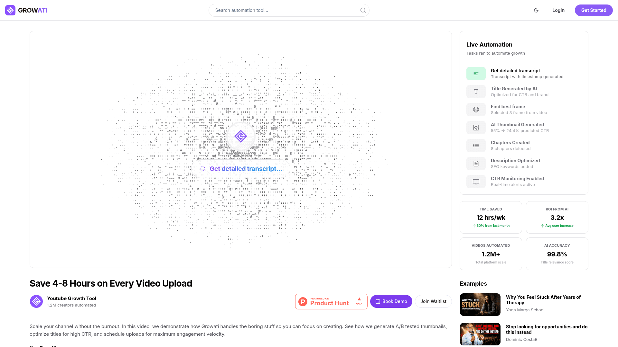Click the 3.2x ROI From AI value
618x347 pixels.
point(557,218)
